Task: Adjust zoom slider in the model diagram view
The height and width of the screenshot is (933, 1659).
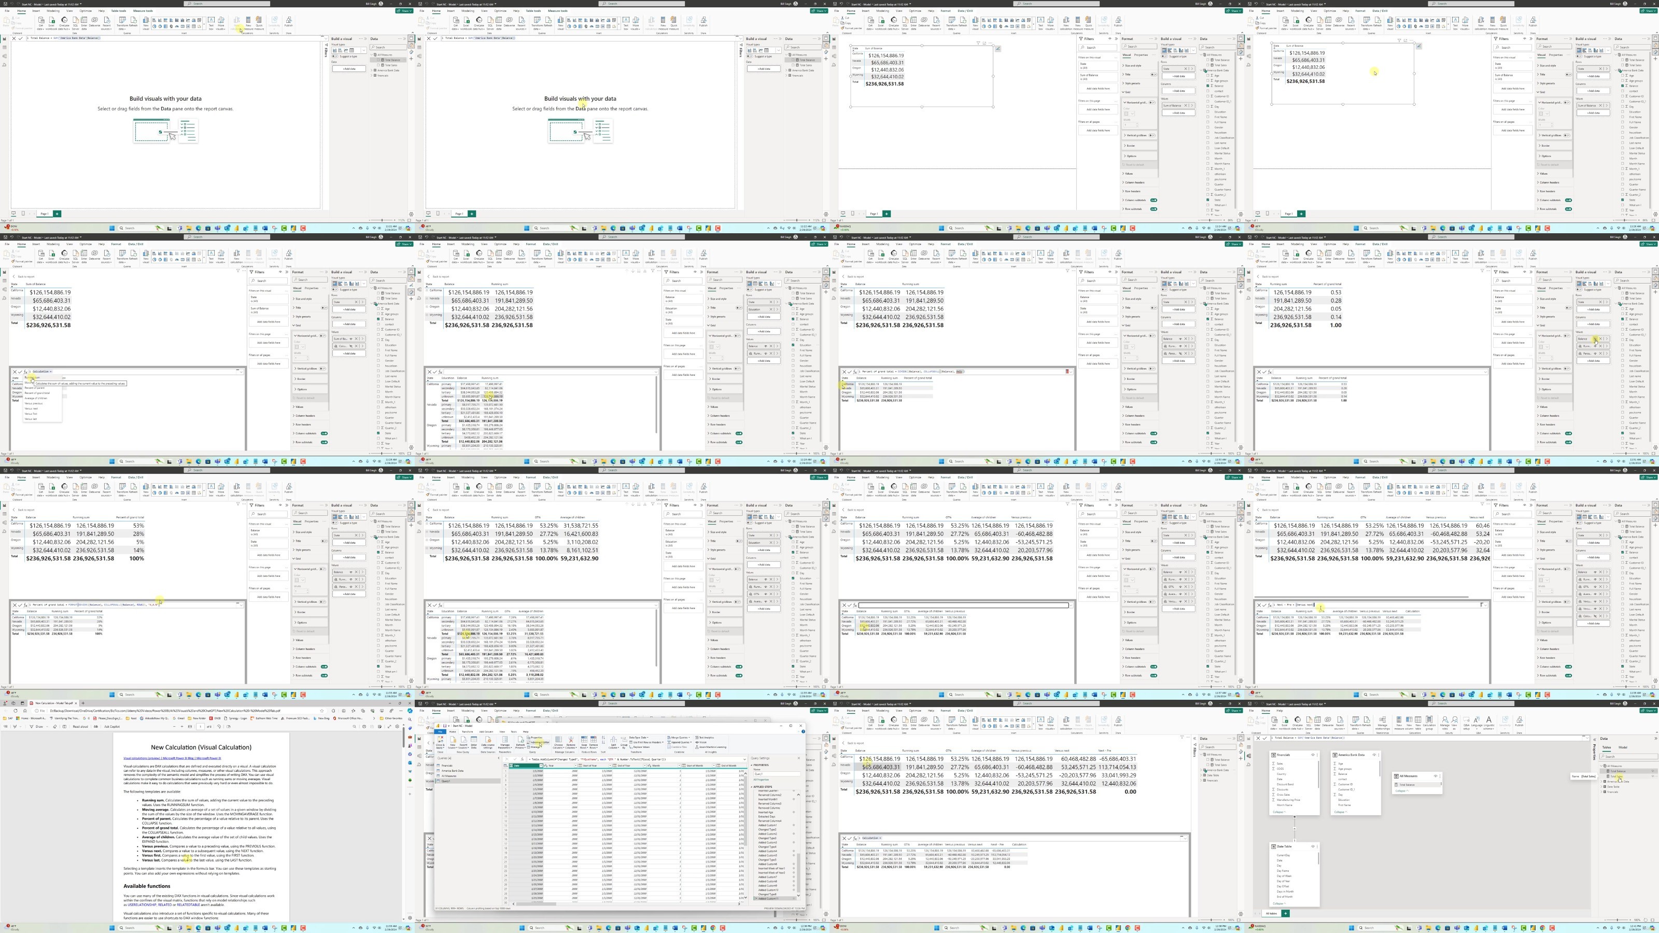Action: (x=1617, y=920)
